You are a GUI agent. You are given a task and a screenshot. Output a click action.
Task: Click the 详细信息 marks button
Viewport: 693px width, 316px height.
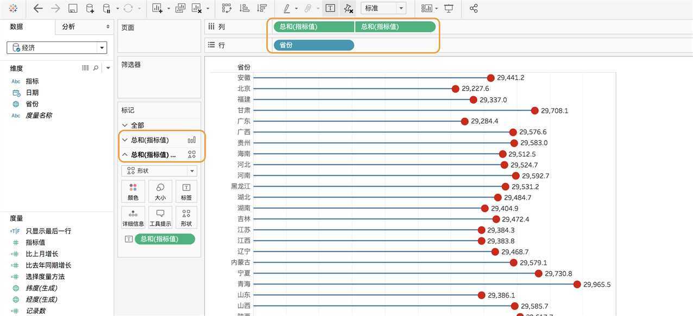coord(133,217)
